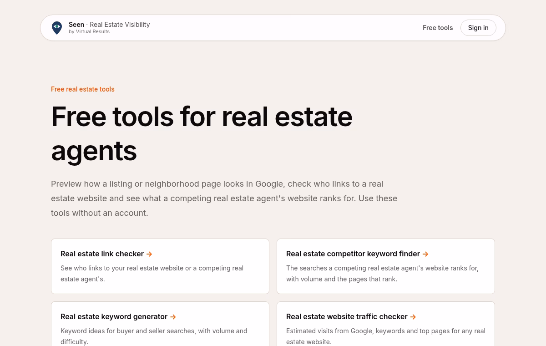The width and height of the screenshot is (546, 346).
Task: Open Real estate keyword generator tool
Action: tap(160, 324)
